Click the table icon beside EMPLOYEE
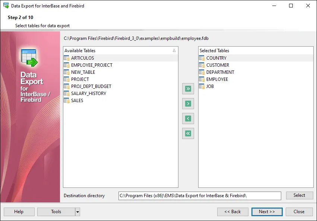The width and height of the screenshot is (317, 221). (202, 79)
